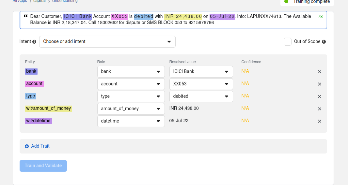This screenshot has height=191, width=348.
Task: Click the capizal breadcrumb link
Action: (x=40, y=1)
